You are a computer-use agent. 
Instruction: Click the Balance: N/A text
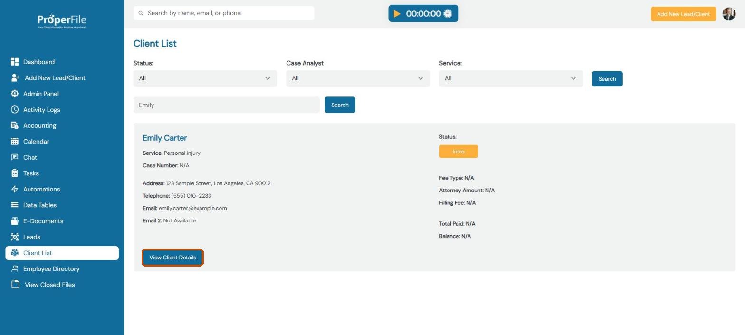pyautogui.click(x=455, y=236)
